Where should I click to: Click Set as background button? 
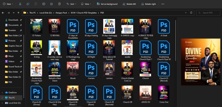[107, 4]
